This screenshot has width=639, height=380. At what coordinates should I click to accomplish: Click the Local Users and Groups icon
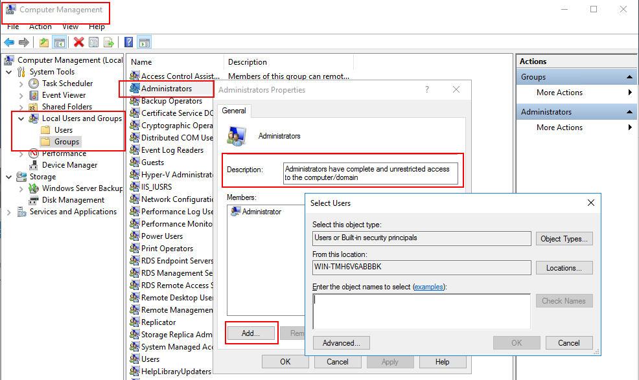coord(34,118)
